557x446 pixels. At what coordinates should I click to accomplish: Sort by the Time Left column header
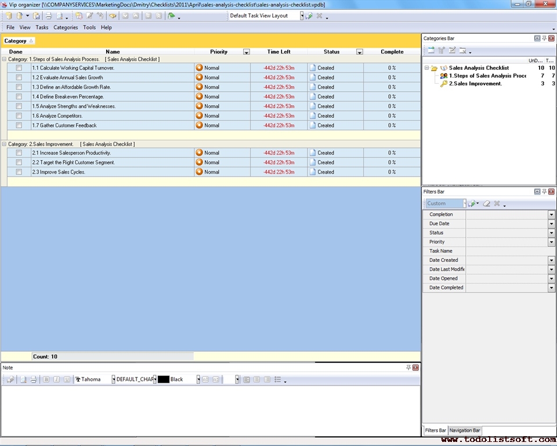278,52
